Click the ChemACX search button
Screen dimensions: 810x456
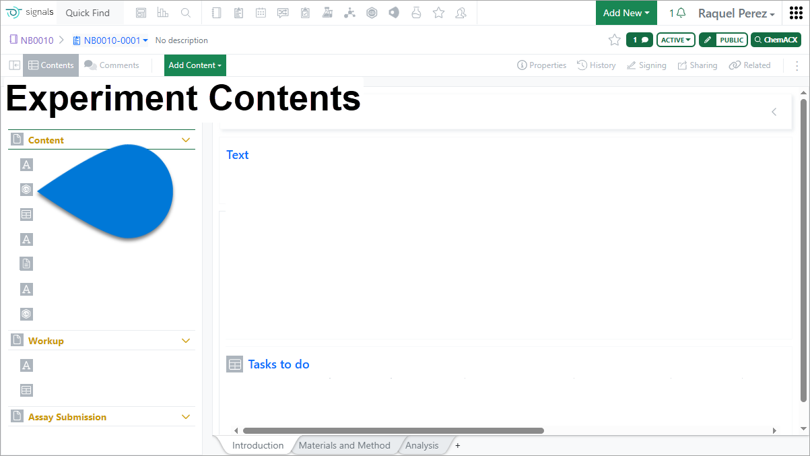(x=776, y=40)
